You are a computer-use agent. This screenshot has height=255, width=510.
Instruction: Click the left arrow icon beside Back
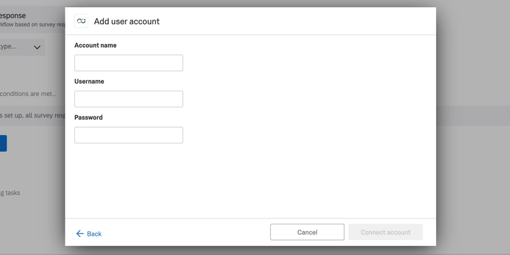tap(80, 233)
